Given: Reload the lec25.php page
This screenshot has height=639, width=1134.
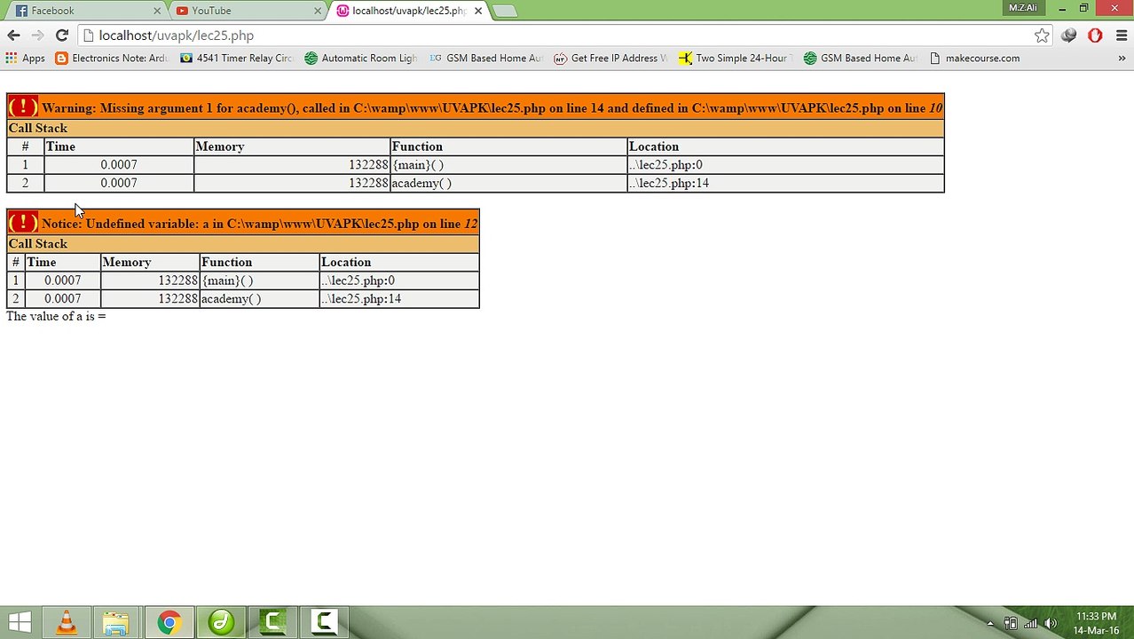Looking at the screenshot, I should point(61,35).
